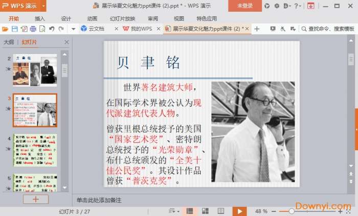Viewport: 358px width, 216px height.
Task: Open the notes toggle dropdown in status bar
Action: click(174, 211)
